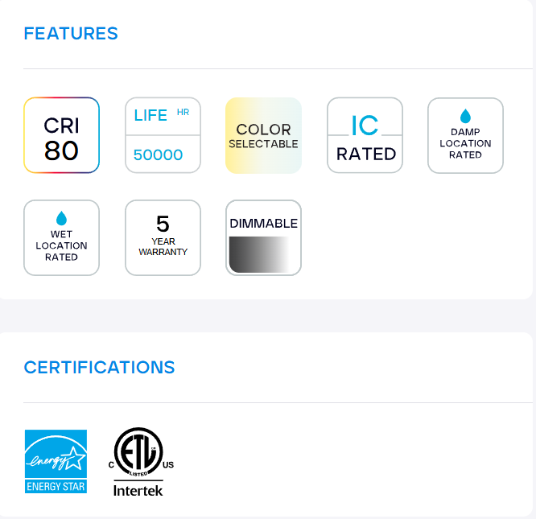Image resolution: width=536 pixels, height=519 pixels.
Task: Click the CRI 80 feature icon
Action: coord(62,135)
